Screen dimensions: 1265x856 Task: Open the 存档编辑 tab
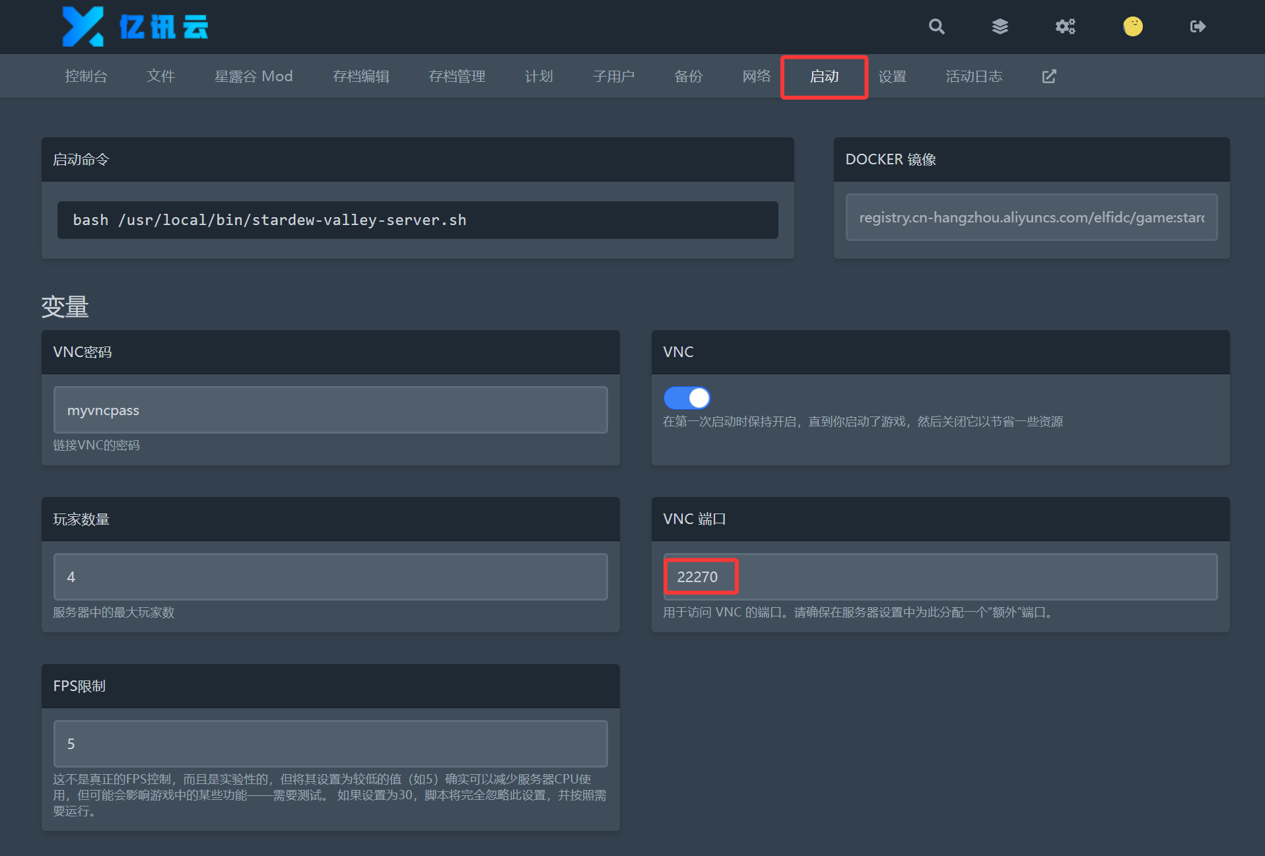361,77
